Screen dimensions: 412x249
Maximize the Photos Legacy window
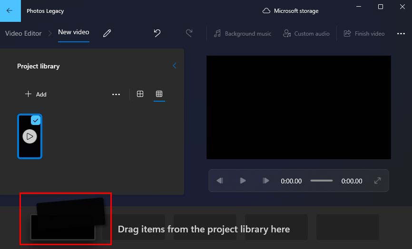click(x=381, y=7)
